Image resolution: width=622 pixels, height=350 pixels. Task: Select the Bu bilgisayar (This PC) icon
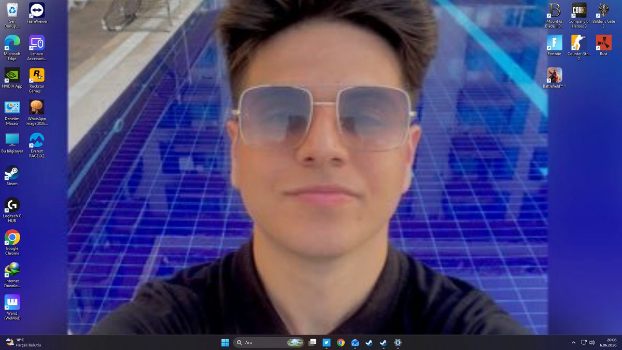[12, 143]
